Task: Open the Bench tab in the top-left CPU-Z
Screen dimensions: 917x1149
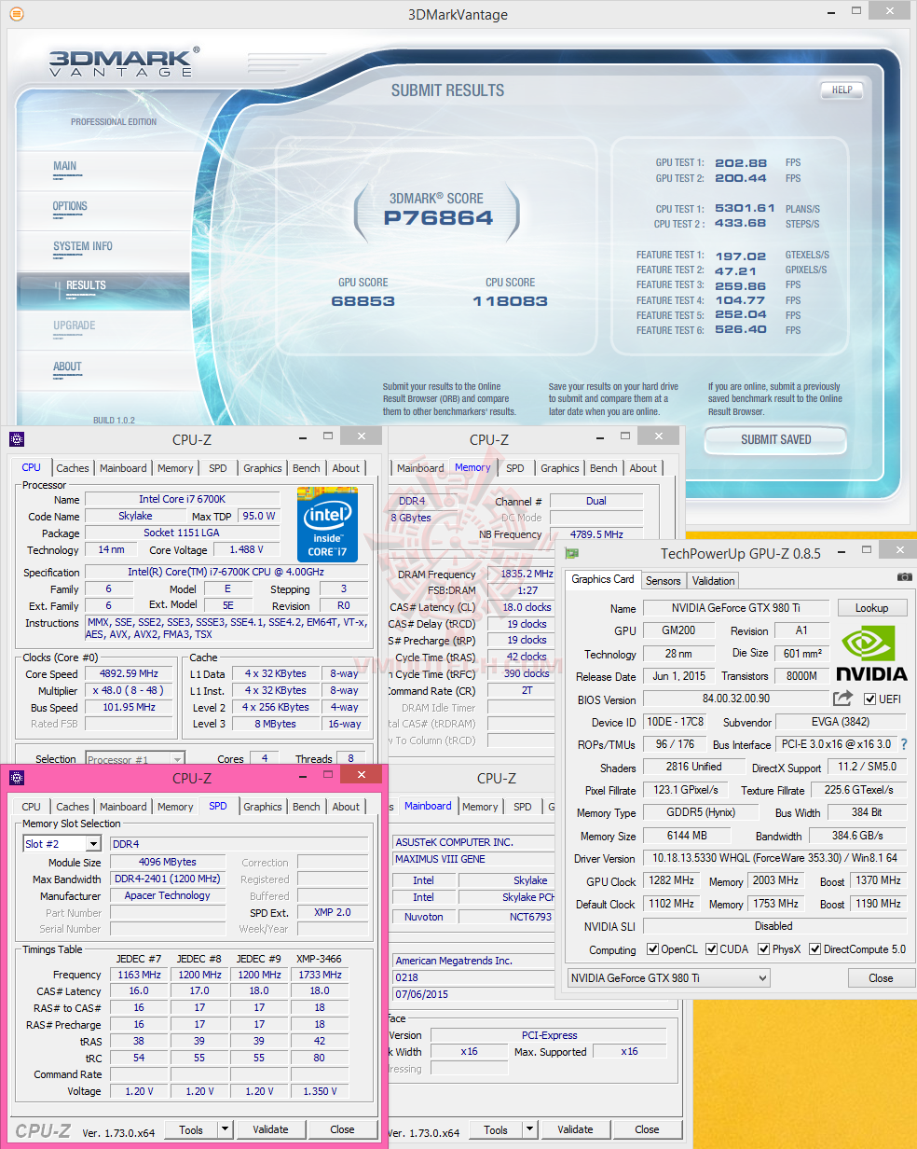Action: pyautogui.click(x=307, y=468)
